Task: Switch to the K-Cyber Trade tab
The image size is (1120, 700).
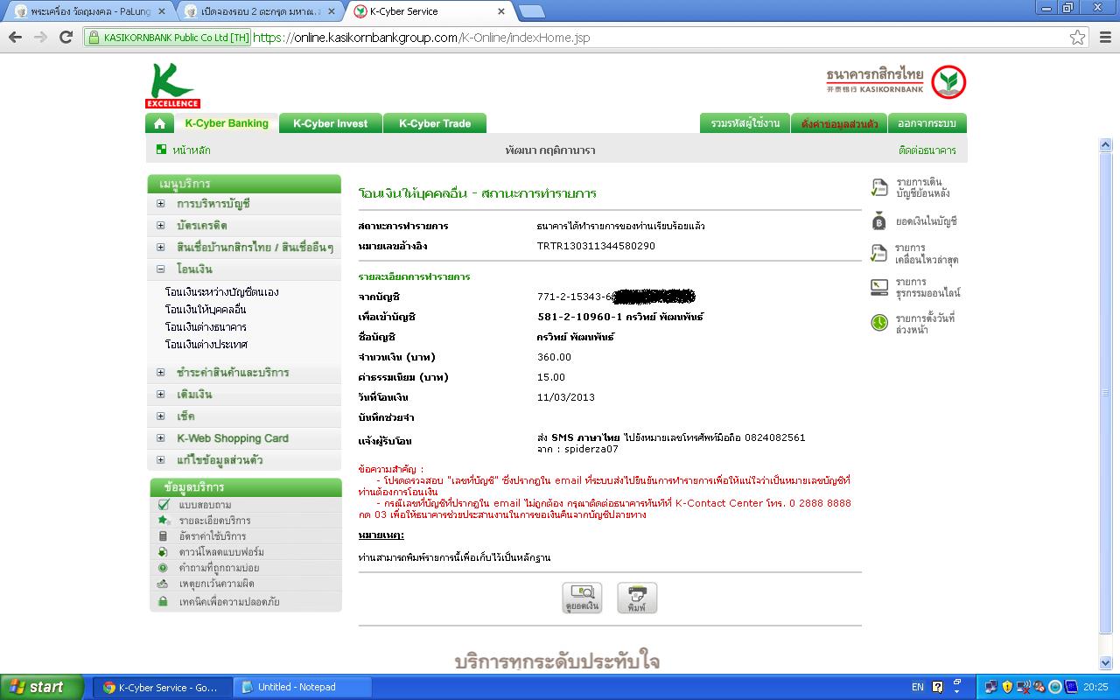Action: [435, 123]
